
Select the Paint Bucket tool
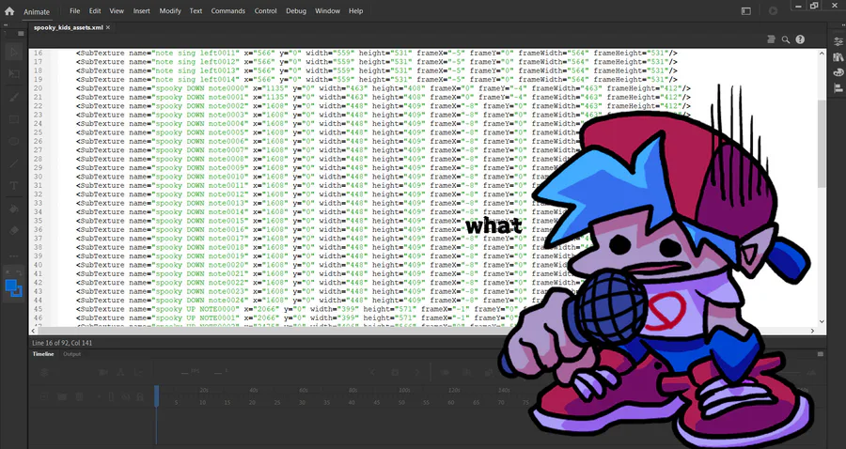point(14,209)
